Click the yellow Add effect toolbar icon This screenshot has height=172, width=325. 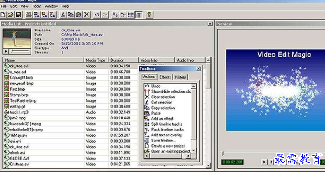point(44,15)
